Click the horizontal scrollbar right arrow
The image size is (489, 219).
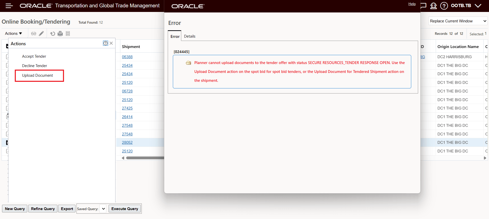pyautogui.click(x=485, y=158)
